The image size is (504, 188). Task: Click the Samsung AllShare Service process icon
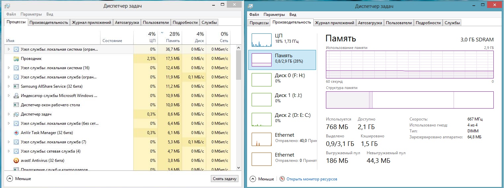16,86
